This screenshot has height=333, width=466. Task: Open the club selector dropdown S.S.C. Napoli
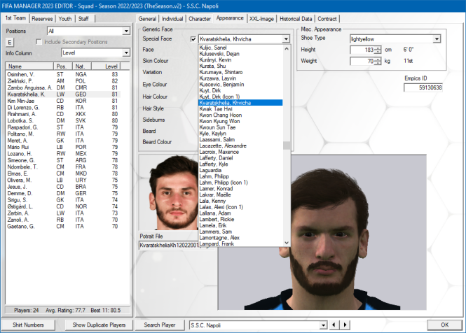323,325
